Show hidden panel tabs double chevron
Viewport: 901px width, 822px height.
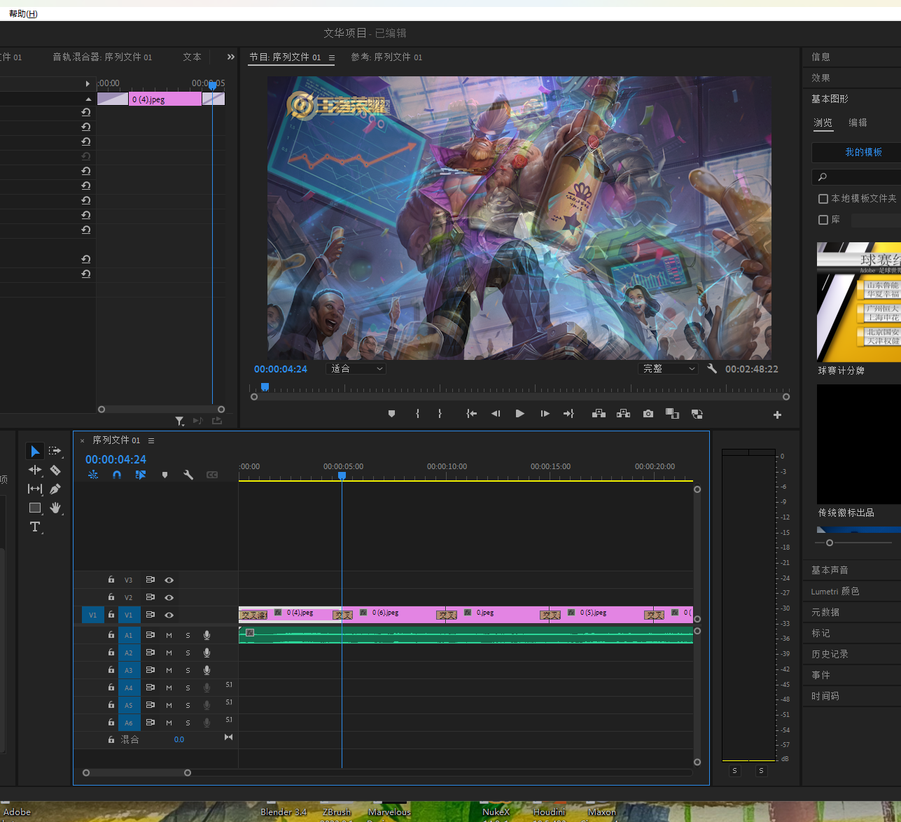pos(231,57)
